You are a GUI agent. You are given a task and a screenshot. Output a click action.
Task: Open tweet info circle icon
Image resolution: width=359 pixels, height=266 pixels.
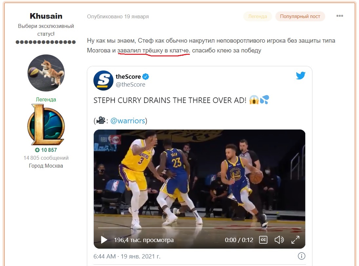[x=301, y=256]
